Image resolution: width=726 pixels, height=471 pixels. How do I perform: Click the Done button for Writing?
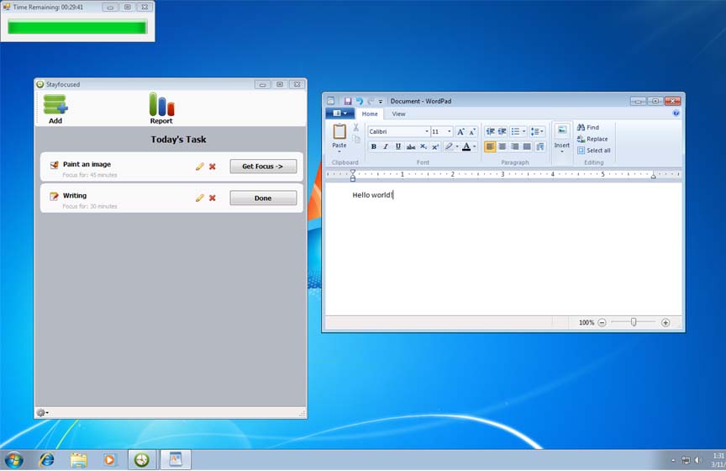(263, 198)
